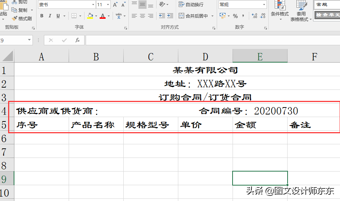The image size is (340, 201).
Task: Align text left in the cell
Action: (x=134, y=16)
